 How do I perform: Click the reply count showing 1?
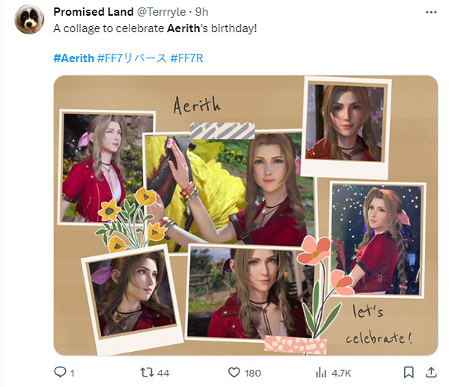pyautogui.click(x=73, y=372)
